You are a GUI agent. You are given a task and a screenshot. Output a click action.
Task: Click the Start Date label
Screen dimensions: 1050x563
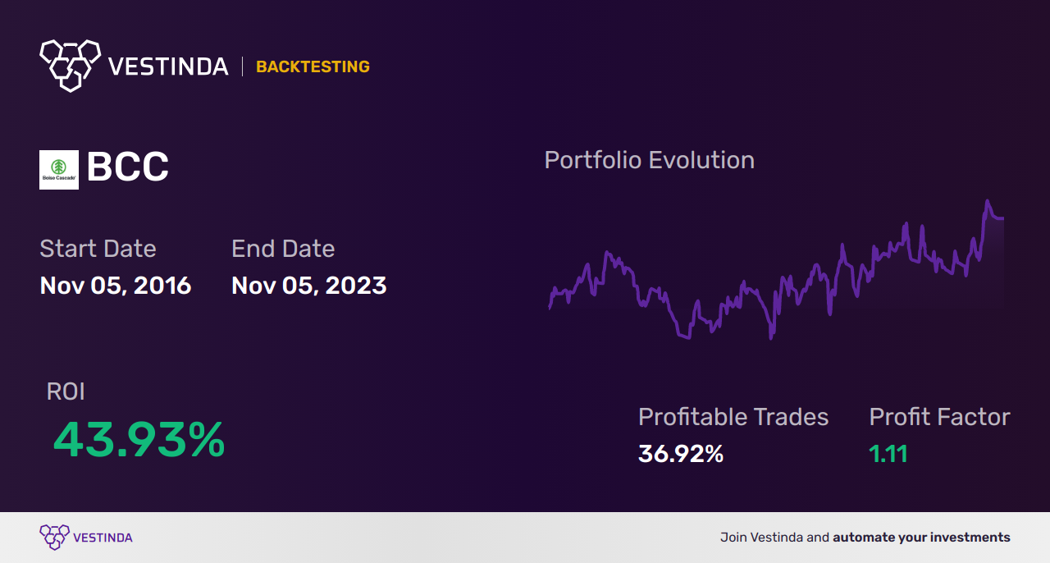click(x=98, y=249)
